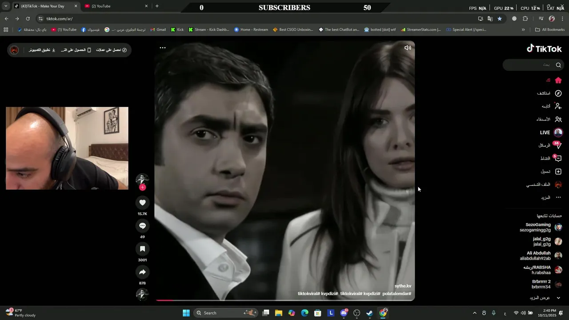Open the media controls icon
The width and height of the screenshot is (569, 320).
coord(541,19)
